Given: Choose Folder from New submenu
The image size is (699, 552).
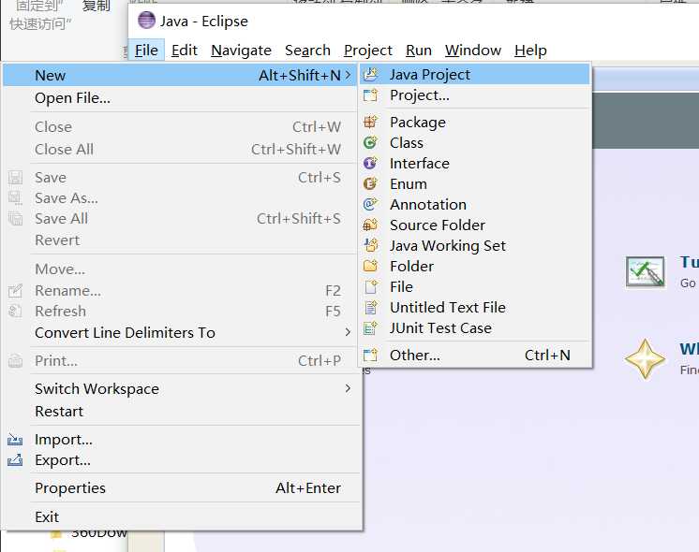Looking at the screenshot, I should point(475,266).
